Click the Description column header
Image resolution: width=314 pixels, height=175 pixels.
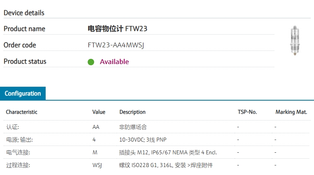click(132, 112)
